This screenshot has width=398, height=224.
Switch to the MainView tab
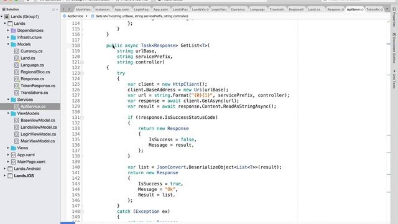pos(83,9)
